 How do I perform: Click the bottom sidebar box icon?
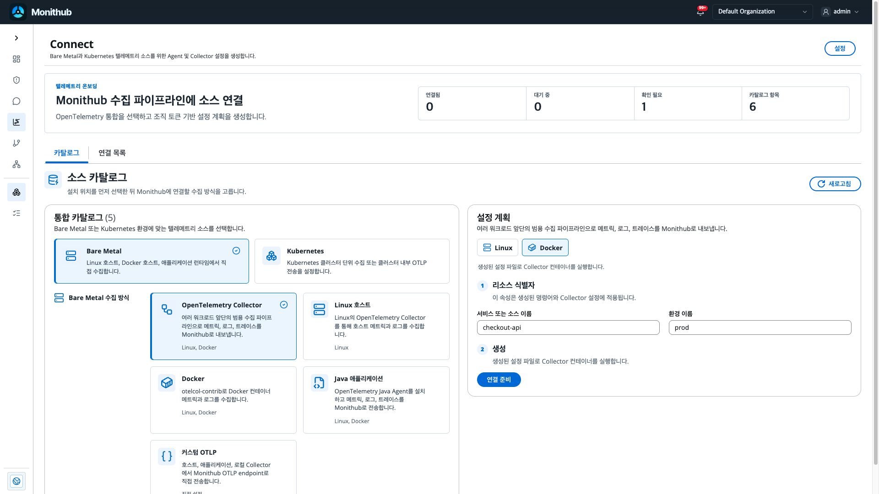pos(16,481)
